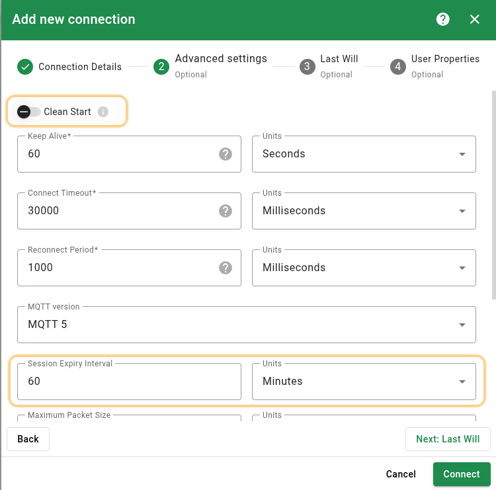Open the Keep Alive units dropdown
The width and height of the screenshot is (496, 490).
(x=364, y=154)
